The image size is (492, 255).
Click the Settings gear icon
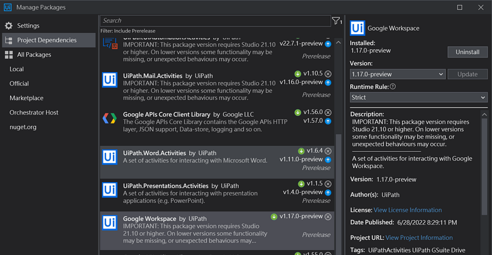(x=9, y=26)
